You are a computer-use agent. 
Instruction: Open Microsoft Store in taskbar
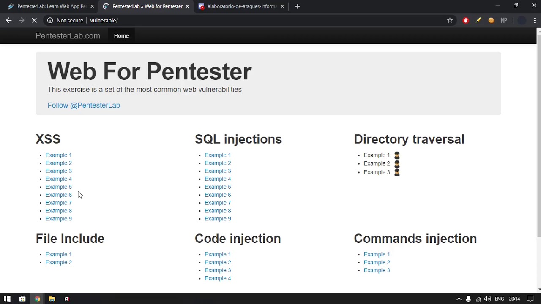[22, 299]
